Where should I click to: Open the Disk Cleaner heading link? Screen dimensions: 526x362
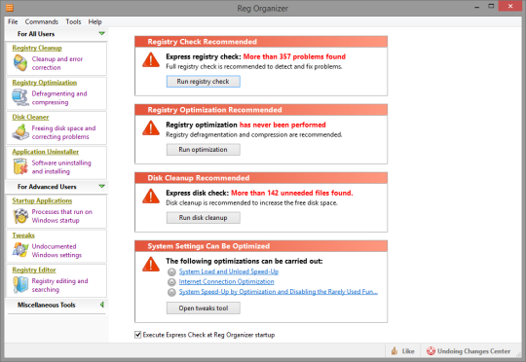[x=30, y=117]
